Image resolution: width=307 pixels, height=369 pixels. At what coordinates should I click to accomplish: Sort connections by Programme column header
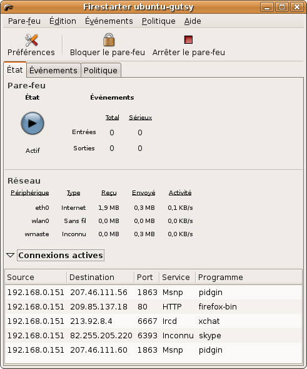point(249,278)
